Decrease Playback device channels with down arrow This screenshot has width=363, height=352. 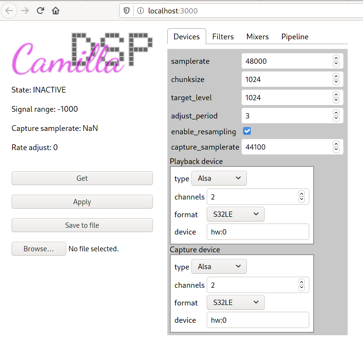[302, 199]
